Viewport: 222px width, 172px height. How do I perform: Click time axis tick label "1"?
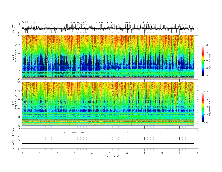40,153
